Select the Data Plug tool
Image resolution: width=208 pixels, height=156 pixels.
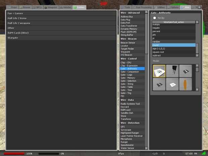coord(132,20)
